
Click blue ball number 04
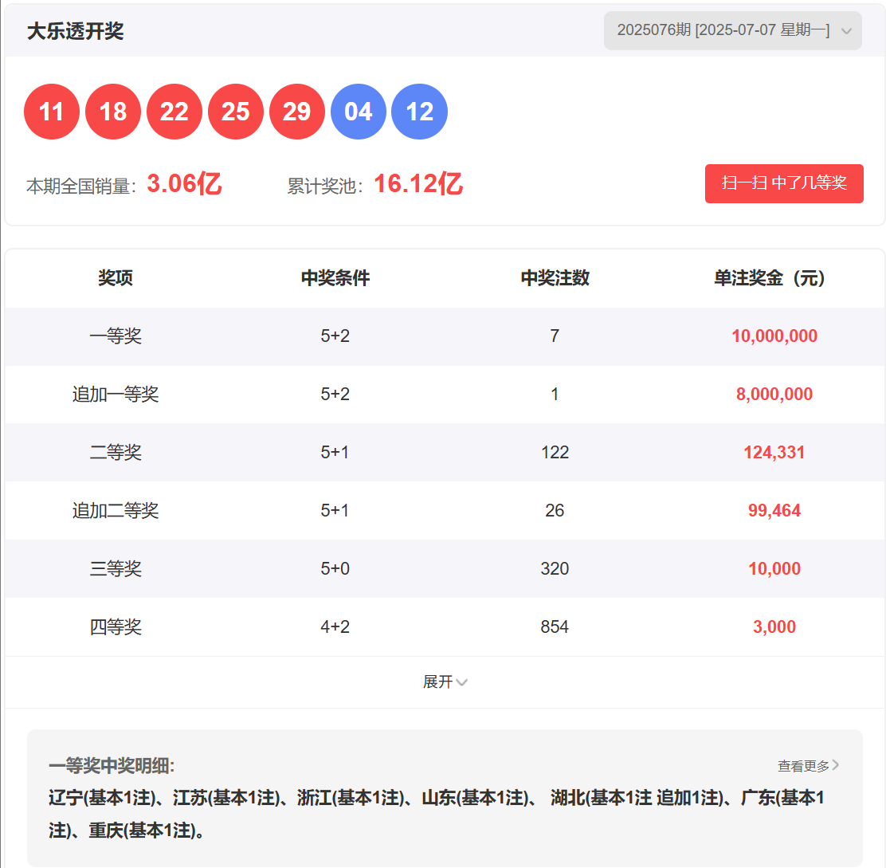[x=359, y=112]
